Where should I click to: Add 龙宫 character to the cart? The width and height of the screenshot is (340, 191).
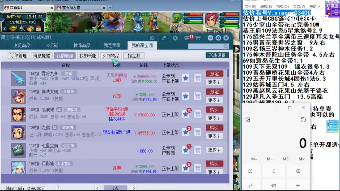coord(197,132)
